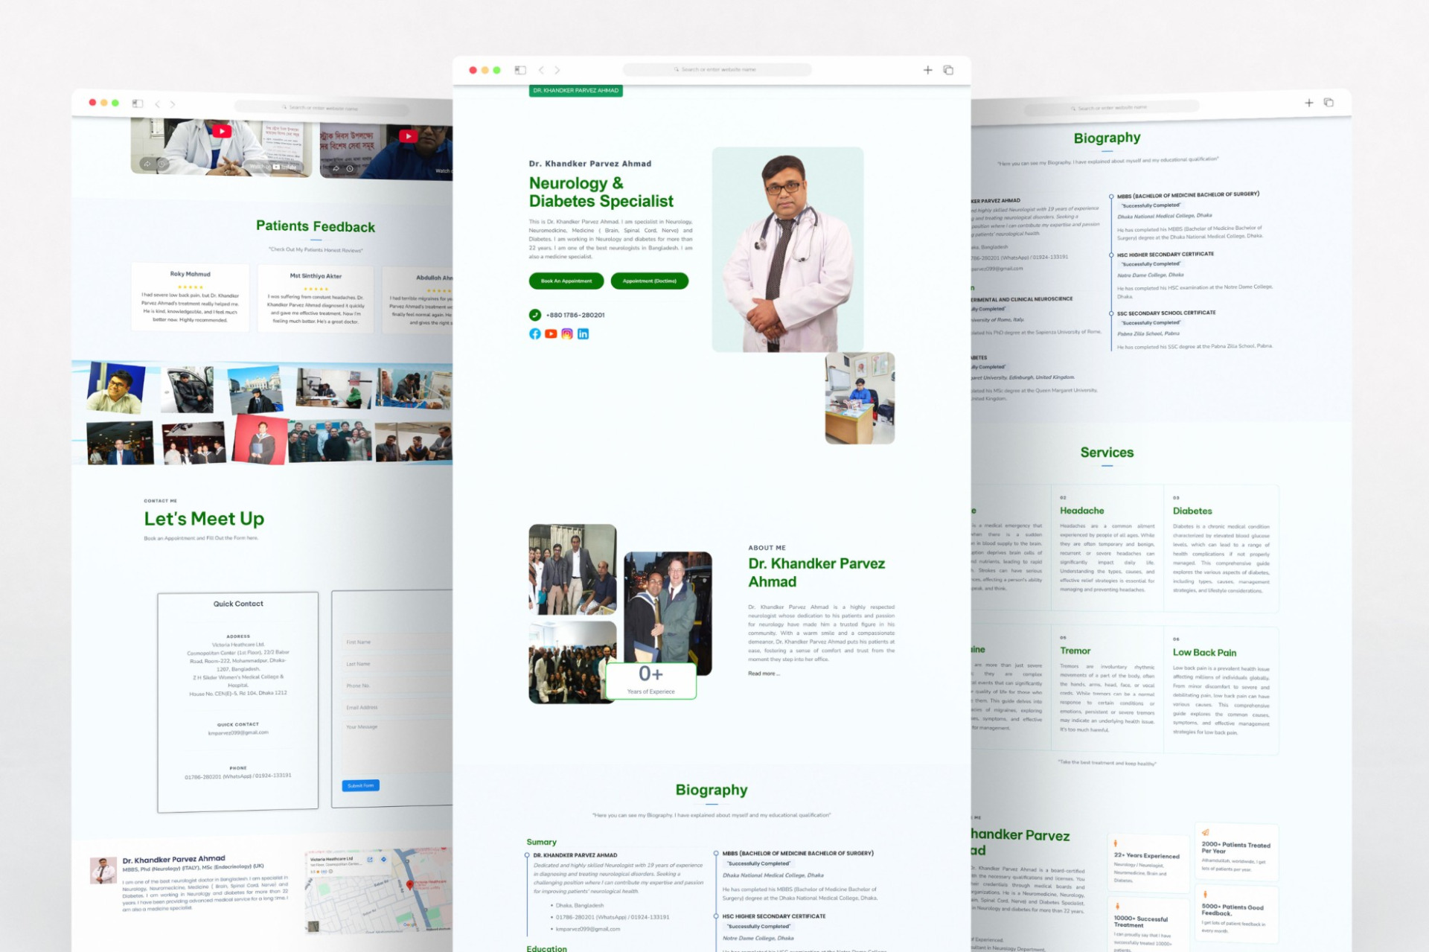Open a new tab in the right browser window
This screenshot has height=952, width=1429.
1309,103
